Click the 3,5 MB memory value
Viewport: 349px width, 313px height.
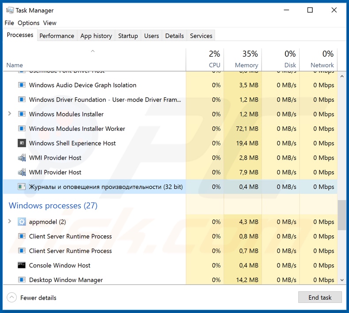pyautogui.click(x=249, y=85)
